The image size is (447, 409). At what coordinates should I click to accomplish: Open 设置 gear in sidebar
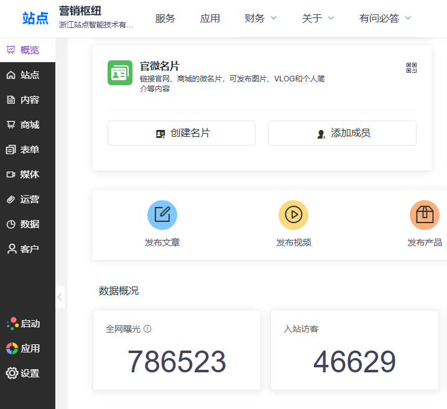[12, 373]
